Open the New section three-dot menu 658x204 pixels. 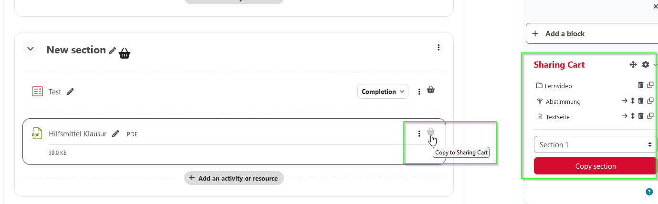coord(439,47)
